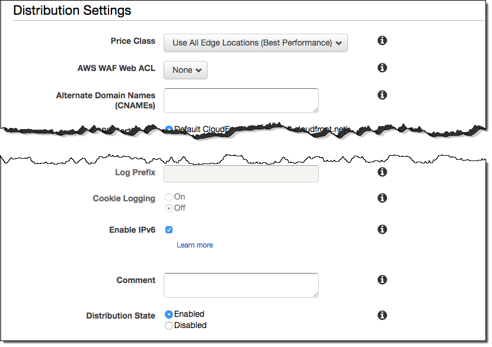Select Default CloudFront certificate radio option
The image size is (492, 347).
(169, 129)
